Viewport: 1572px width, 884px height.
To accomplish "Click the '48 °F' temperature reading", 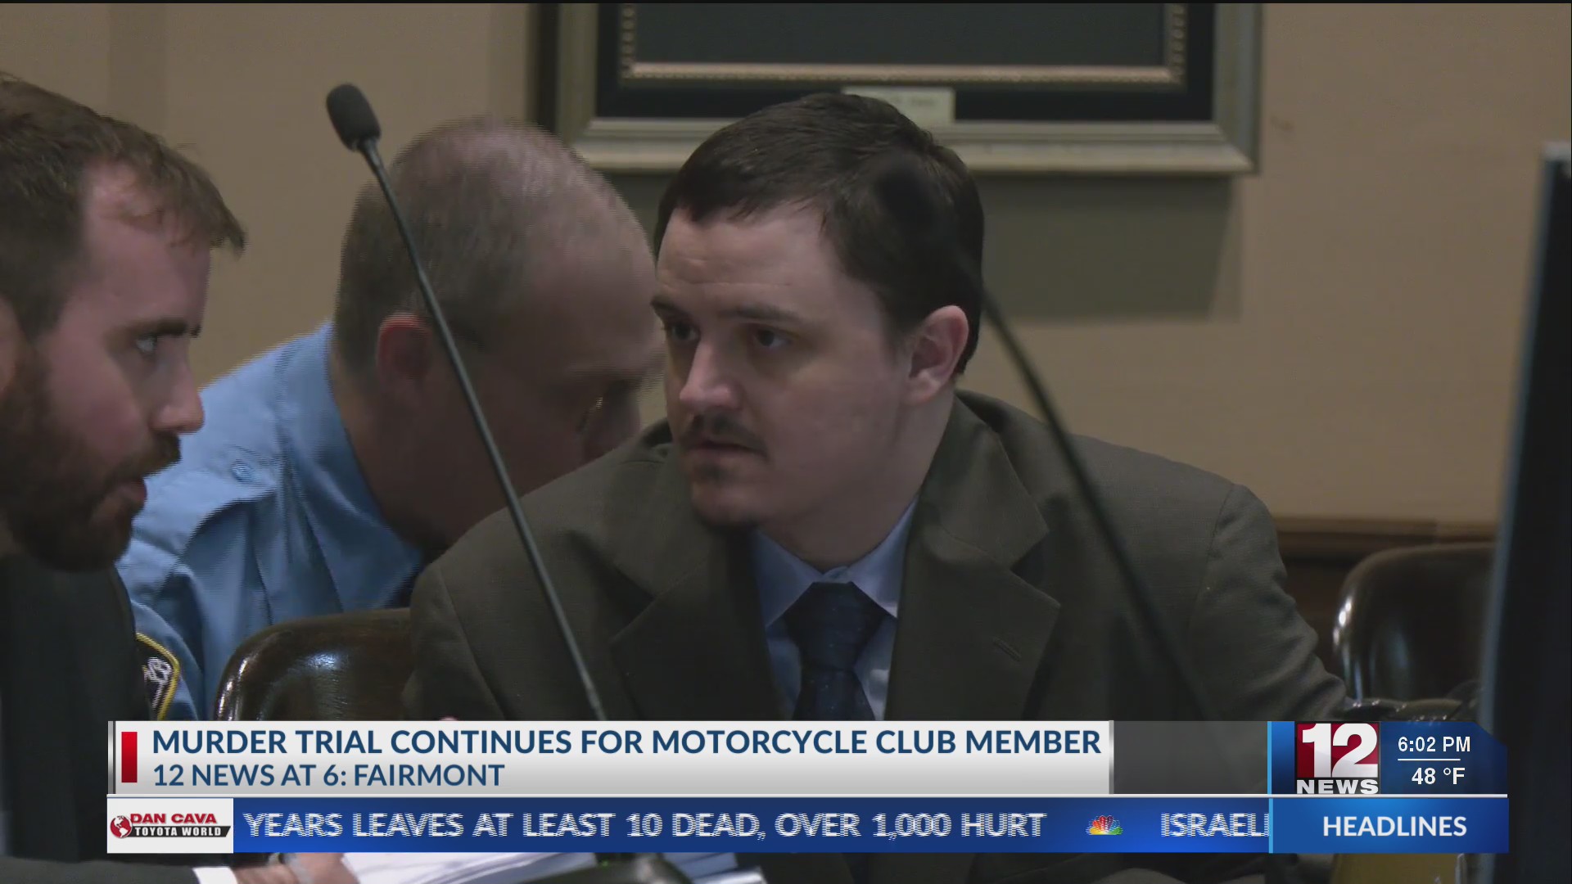I will (1438, 776).
